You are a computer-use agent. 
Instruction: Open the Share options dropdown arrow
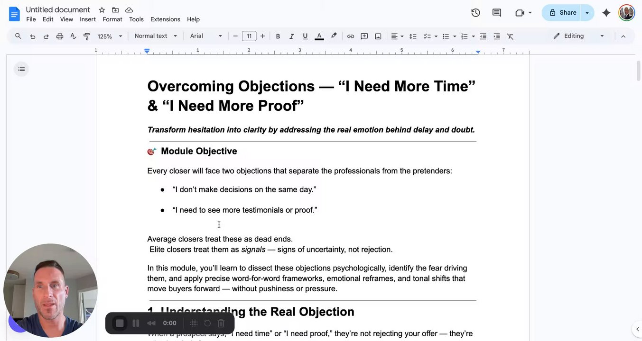(x=587, y=13)
